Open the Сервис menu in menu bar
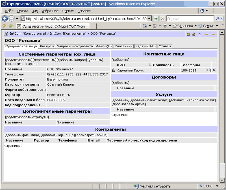226x190 pixels. (x=68, y=11)
